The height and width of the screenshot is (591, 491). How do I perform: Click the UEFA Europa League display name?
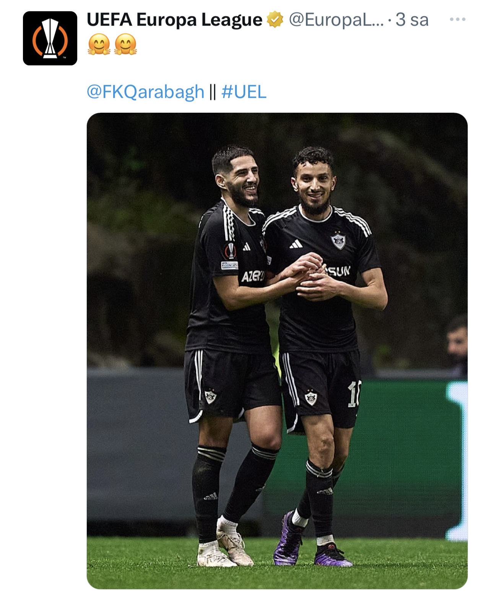pos(174,20)
